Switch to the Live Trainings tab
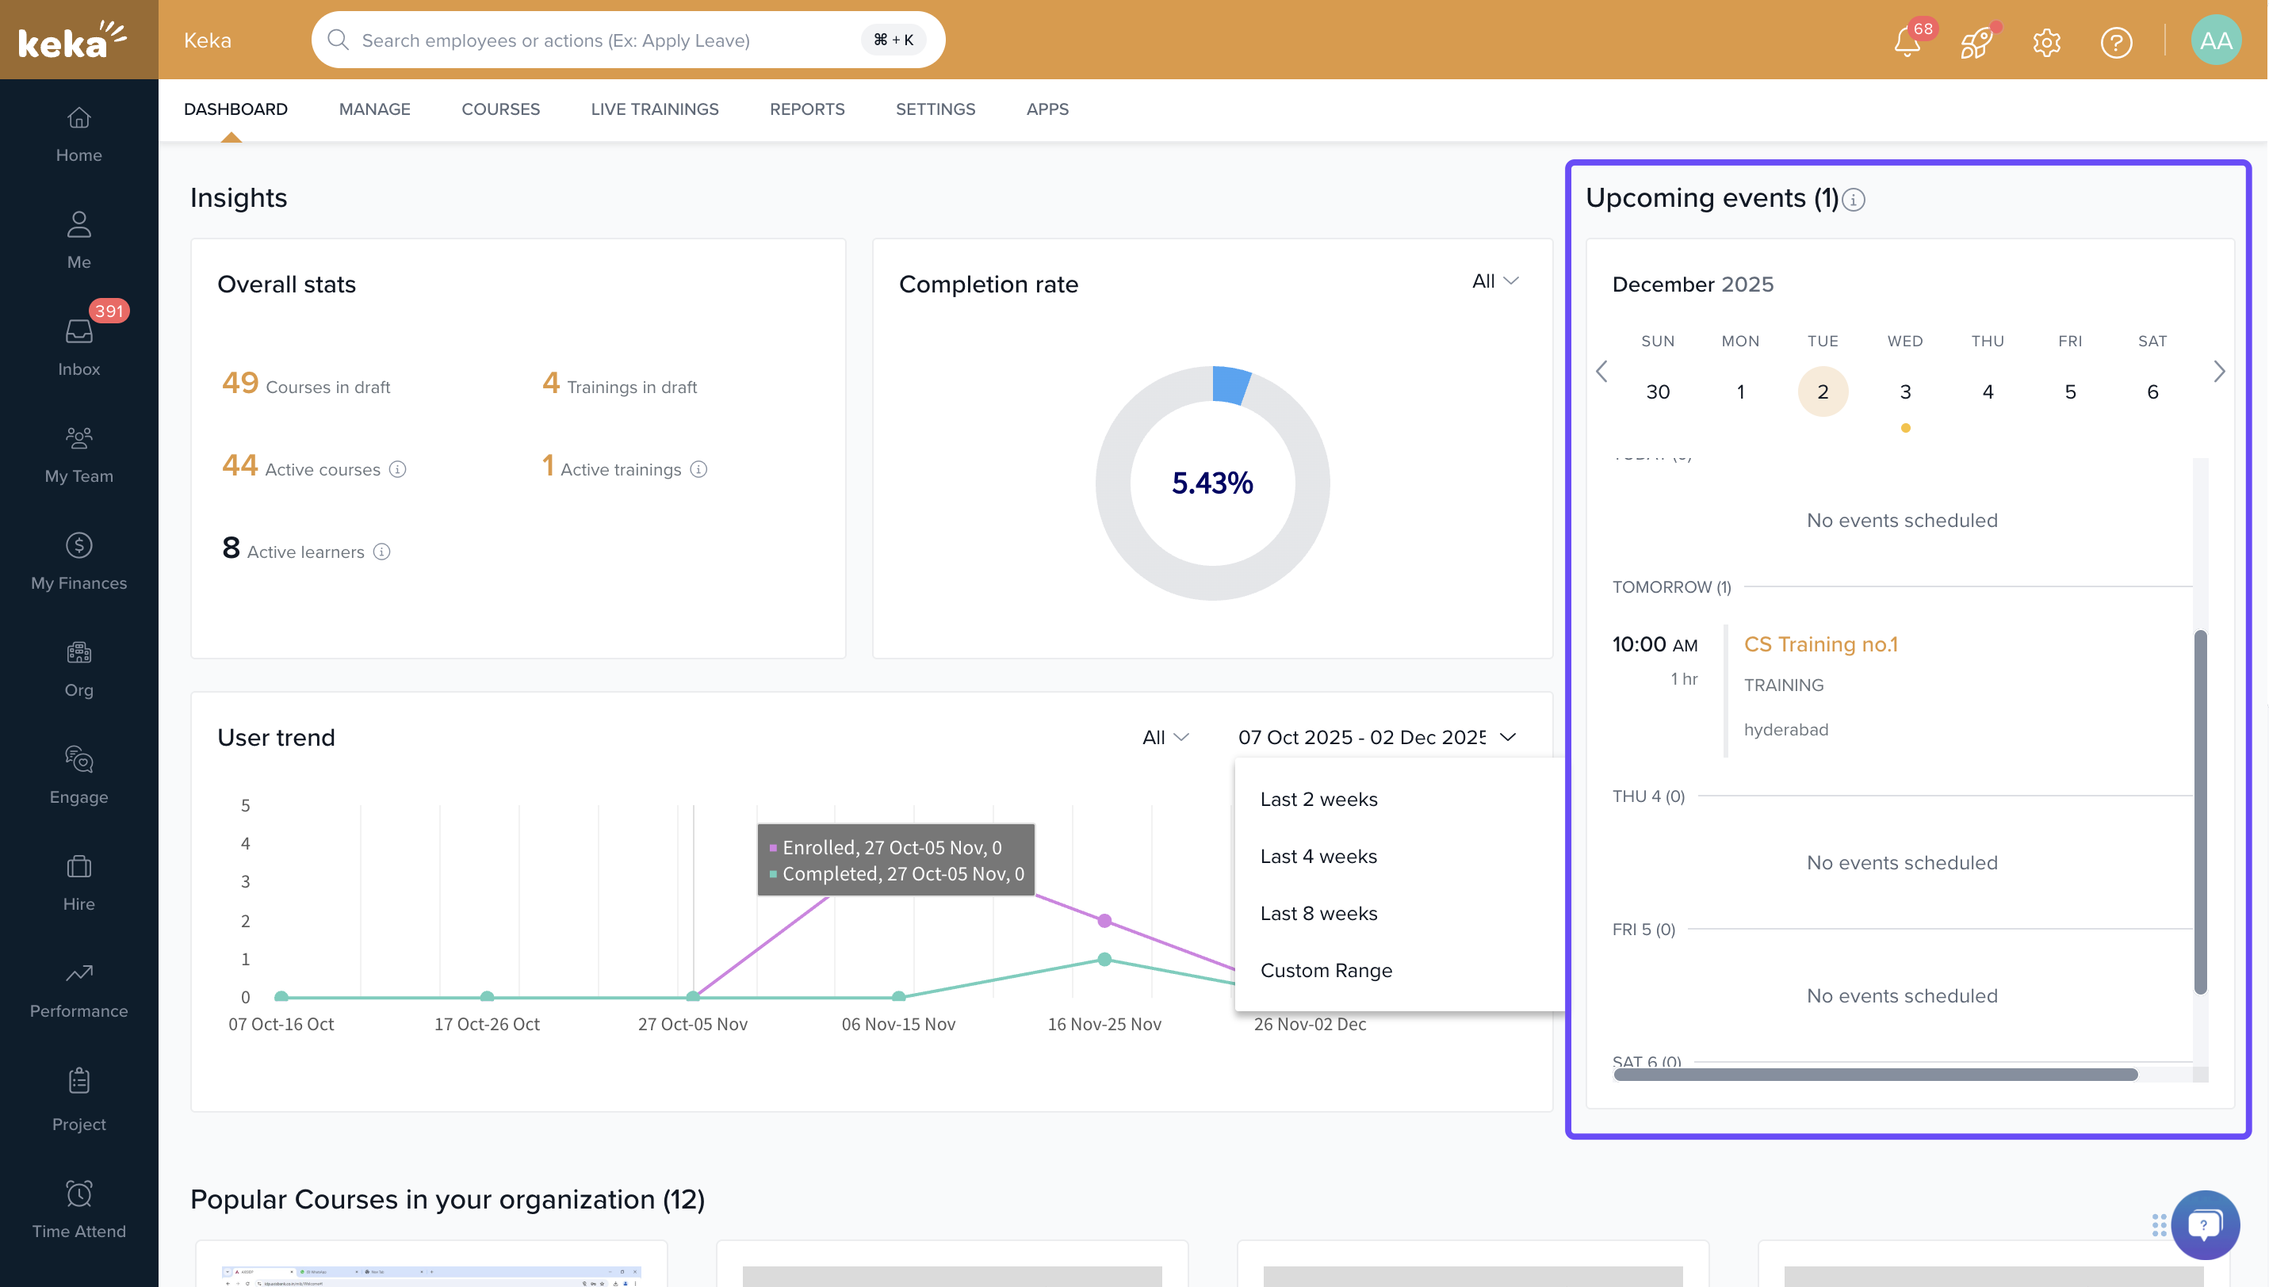 pyautogui.click(x=654, y=109)
